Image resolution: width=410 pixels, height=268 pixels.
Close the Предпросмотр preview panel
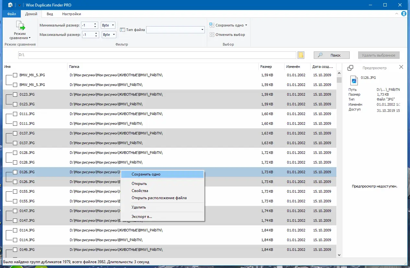coord(401,67)
